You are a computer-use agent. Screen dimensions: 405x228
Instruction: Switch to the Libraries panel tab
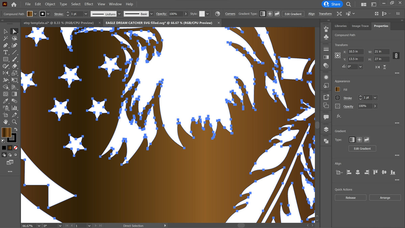341,26
